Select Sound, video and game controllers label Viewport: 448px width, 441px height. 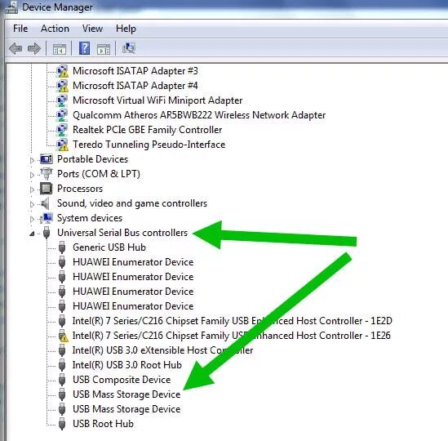coord(132,203)
